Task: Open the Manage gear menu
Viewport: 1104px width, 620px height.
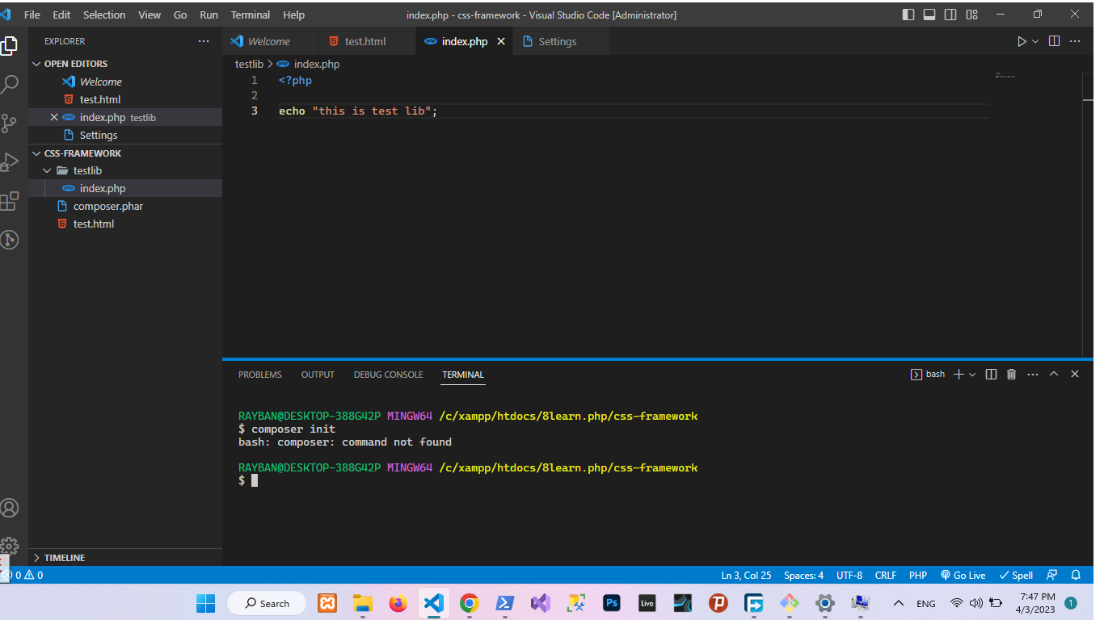Action: [x=9, y=546]
